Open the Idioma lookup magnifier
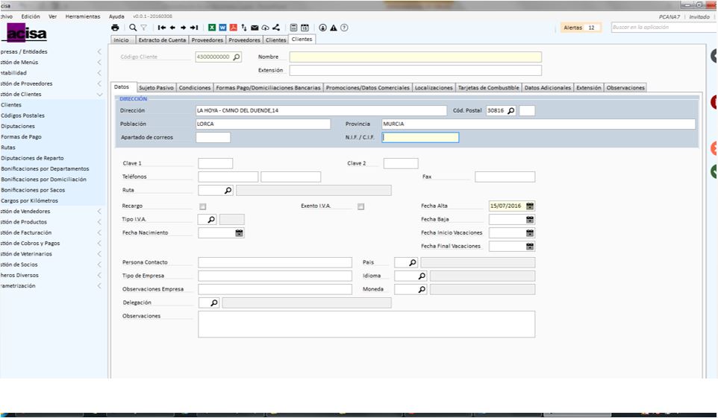 click(x=422, y=276)
